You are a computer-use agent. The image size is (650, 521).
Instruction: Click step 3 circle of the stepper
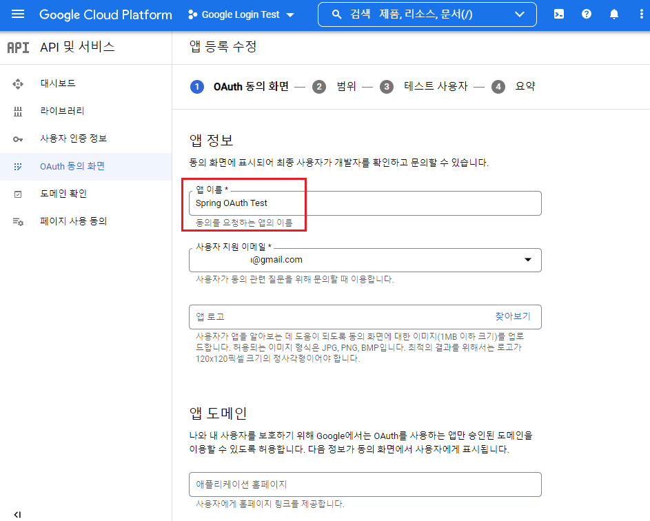point(387,87)
